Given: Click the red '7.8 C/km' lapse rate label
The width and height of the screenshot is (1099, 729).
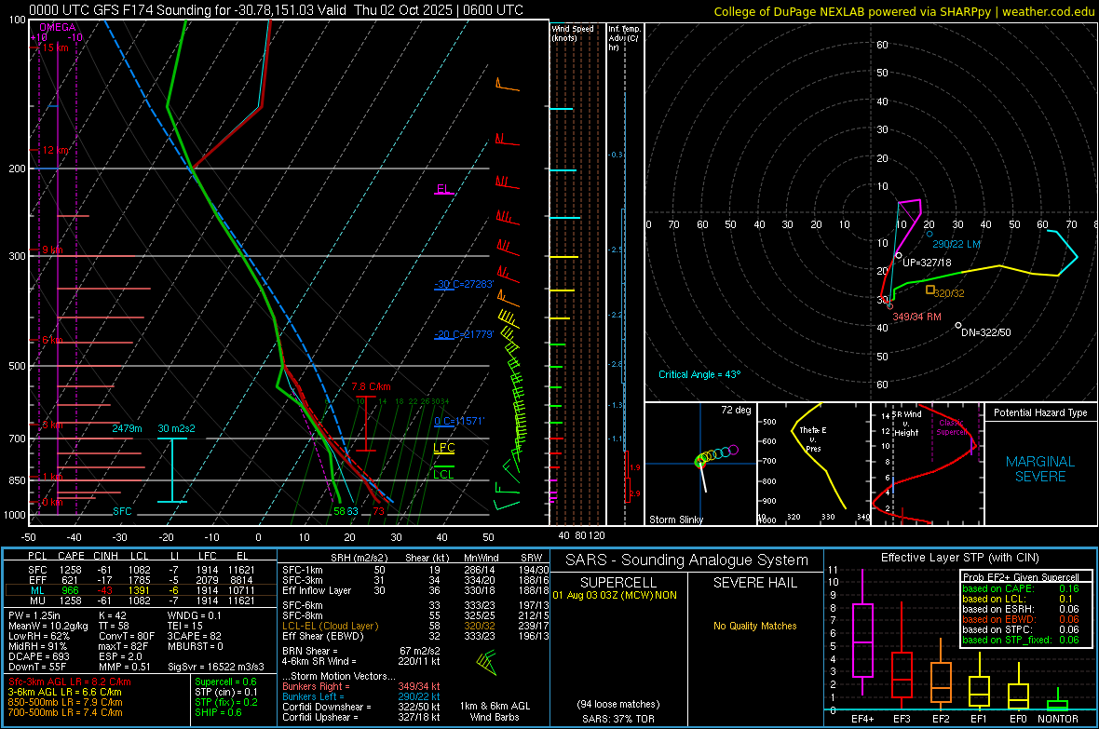Looking at the screenshot, I should tap(371, 387).
